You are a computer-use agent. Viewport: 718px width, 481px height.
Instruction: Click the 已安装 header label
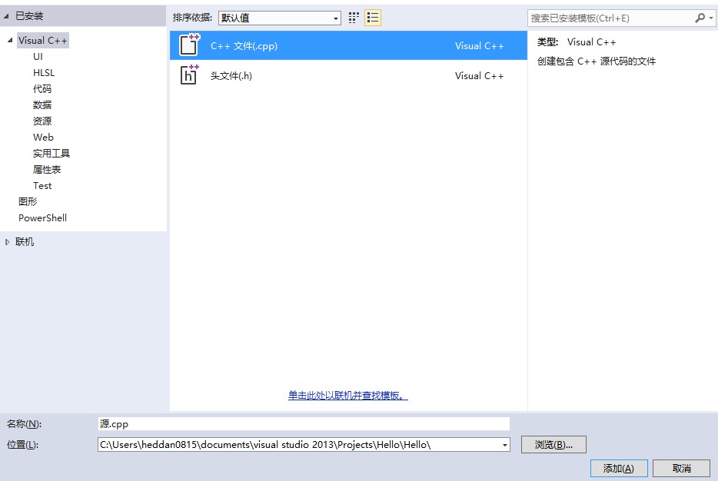[29, 16]
